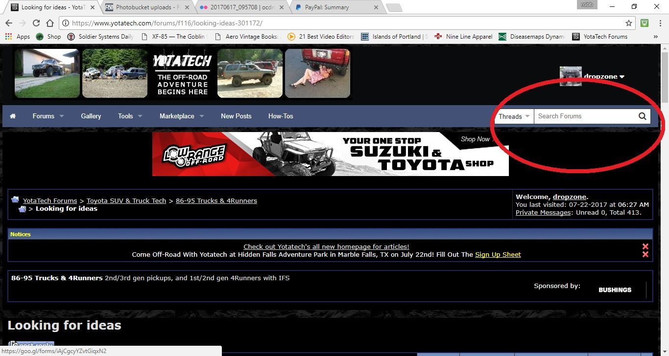
Task: Expand the Threads search type dropdown
Action: click(514, 116)
